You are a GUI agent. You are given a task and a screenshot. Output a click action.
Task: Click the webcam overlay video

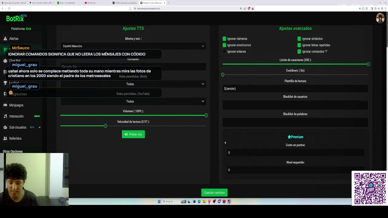click(x=34, y=179)
